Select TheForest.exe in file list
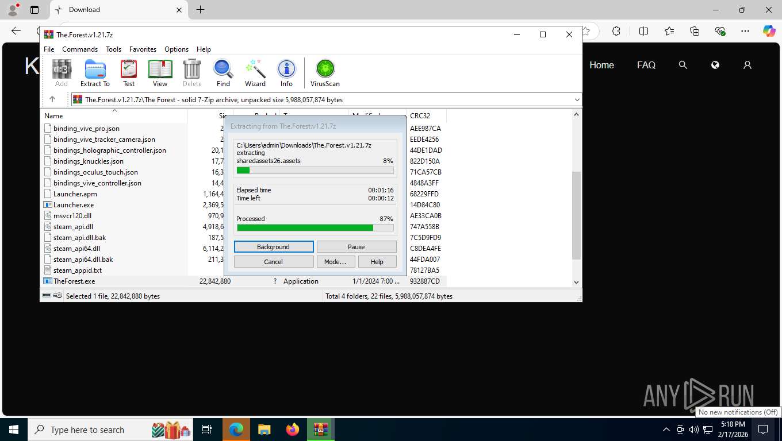Screen dimensions: 782x441 tap(74, 281)
